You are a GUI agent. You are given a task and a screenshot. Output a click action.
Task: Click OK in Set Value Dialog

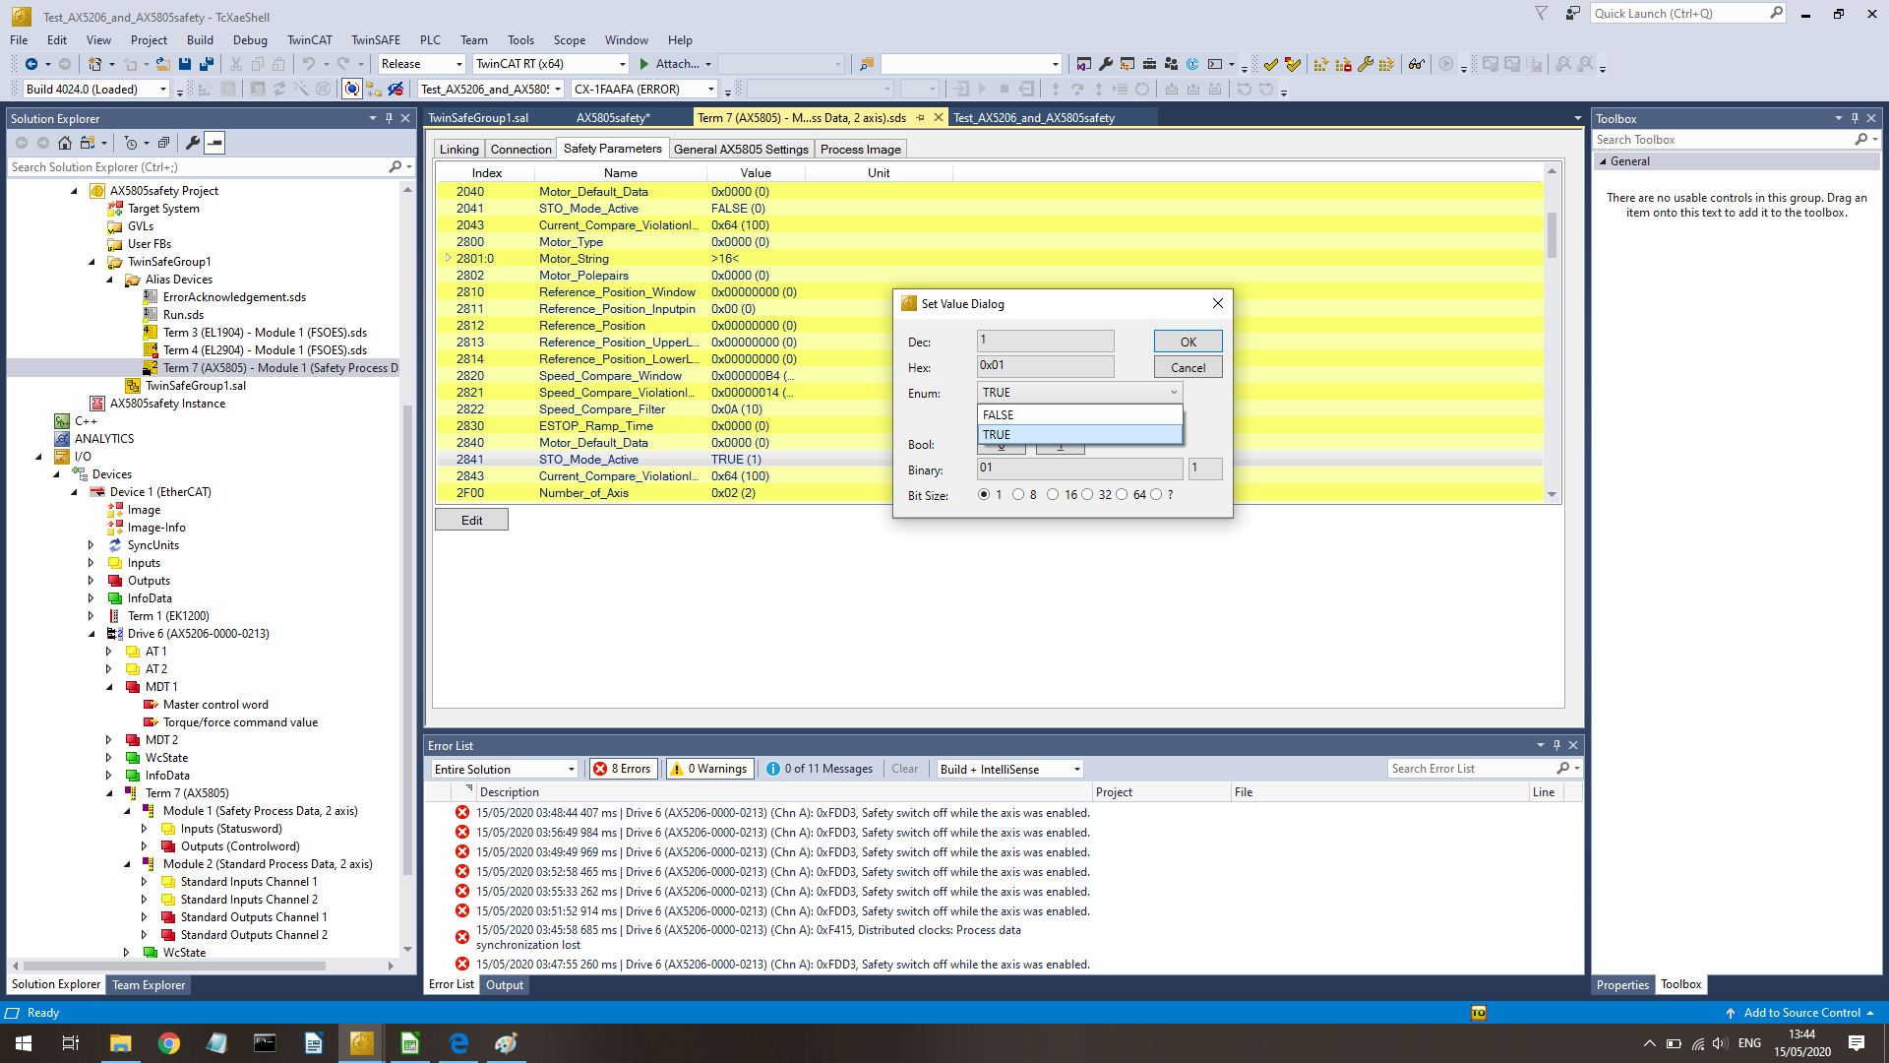pos(1188,342)
